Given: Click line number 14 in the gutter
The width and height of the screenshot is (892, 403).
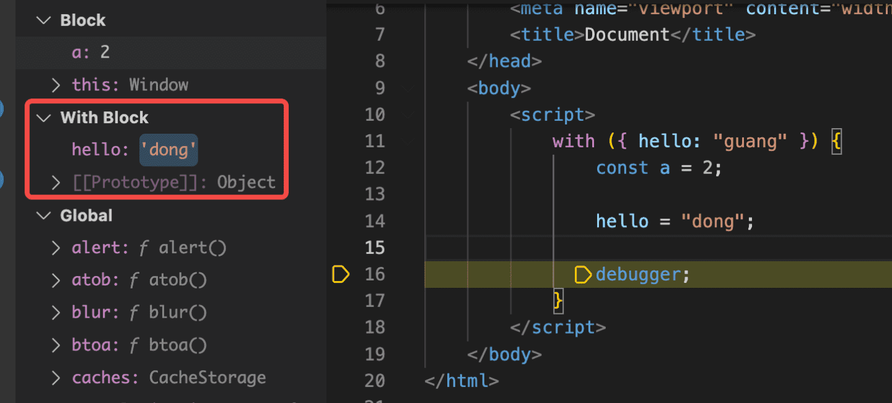Looking at the screenshot, I should pyautogui.click(x=375, y=221).
